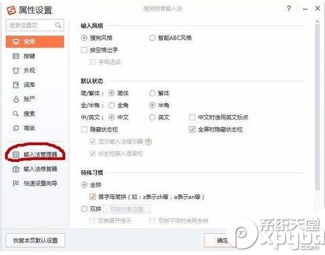Screen dimensions: 325x255
Task: Close the 属性设置 window
Action: [x=318, y=9]
